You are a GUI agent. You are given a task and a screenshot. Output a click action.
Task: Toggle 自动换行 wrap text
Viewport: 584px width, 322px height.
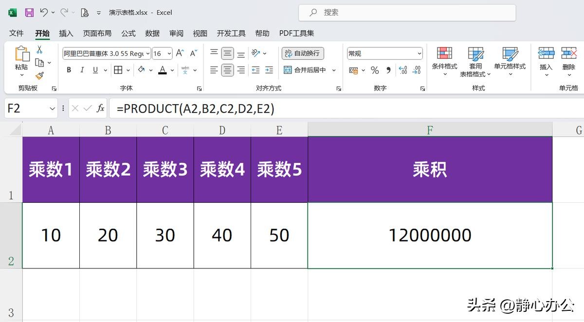[303, 54]
